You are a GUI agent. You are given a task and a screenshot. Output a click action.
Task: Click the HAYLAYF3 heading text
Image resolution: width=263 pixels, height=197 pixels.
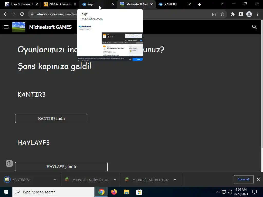click(x=34, y=143)
